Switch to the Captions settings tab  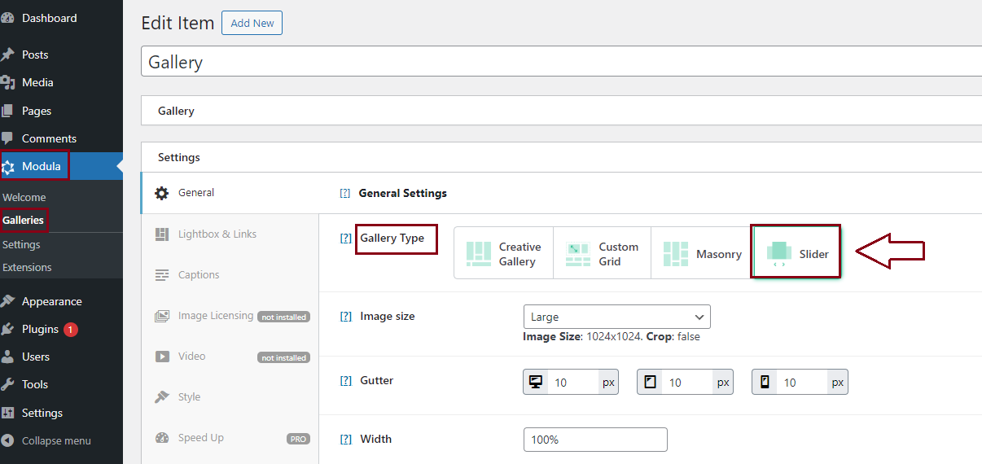click(199, 275)
